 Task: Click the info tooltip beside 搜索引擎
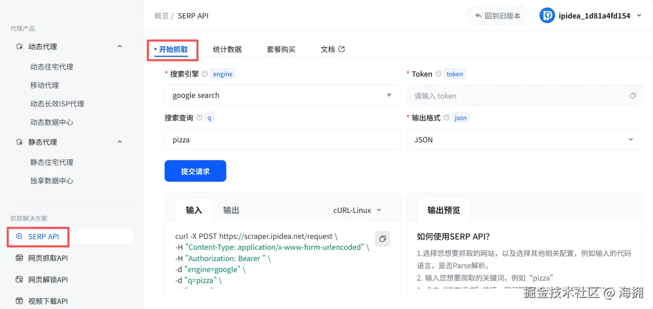(204, 74)
